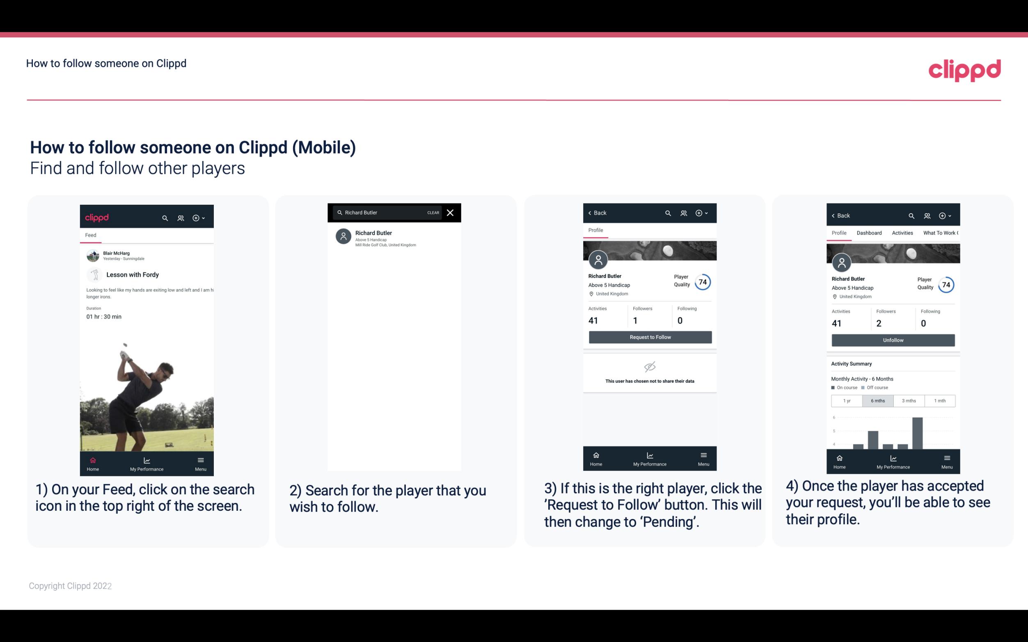Click the Menu icon in bottom bar
The width and height of the screenshot is (1028, 642).
click(200, 460)
